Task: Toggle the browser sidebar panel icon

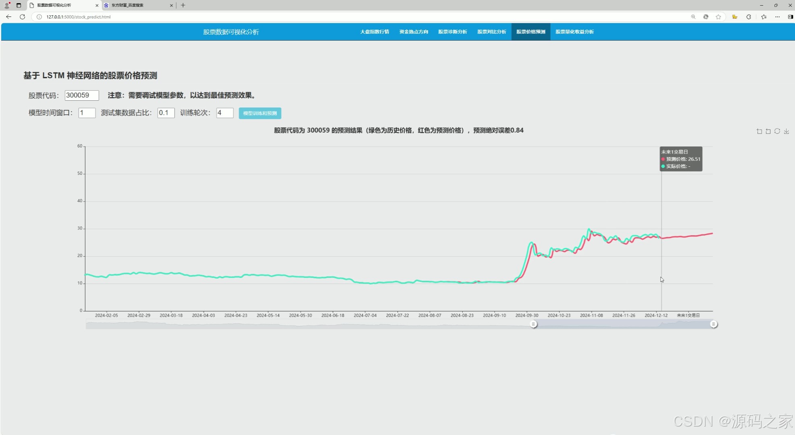Action: tap(790, 17)
